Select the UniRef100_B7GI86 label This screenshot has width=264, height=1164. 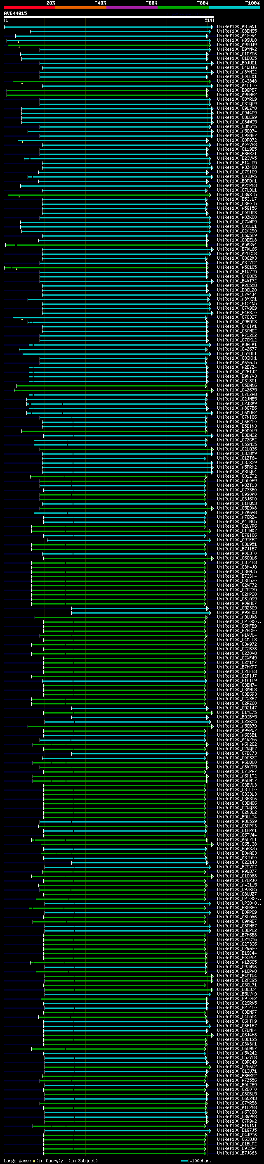pos(236,536)
